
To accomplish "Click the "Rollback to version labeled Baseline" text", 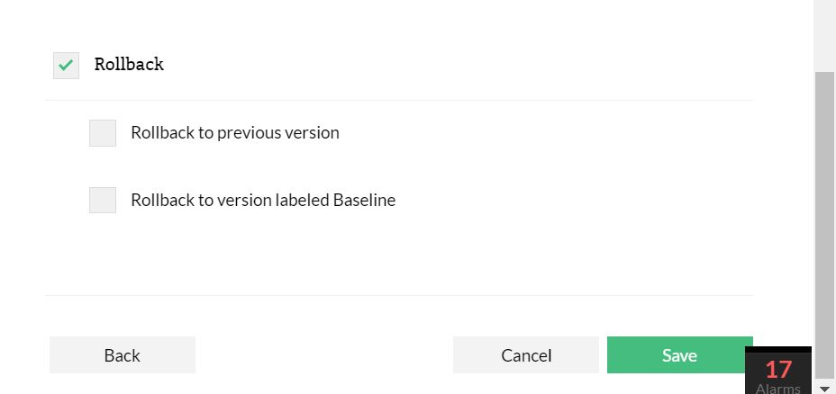I will (263, 200).
